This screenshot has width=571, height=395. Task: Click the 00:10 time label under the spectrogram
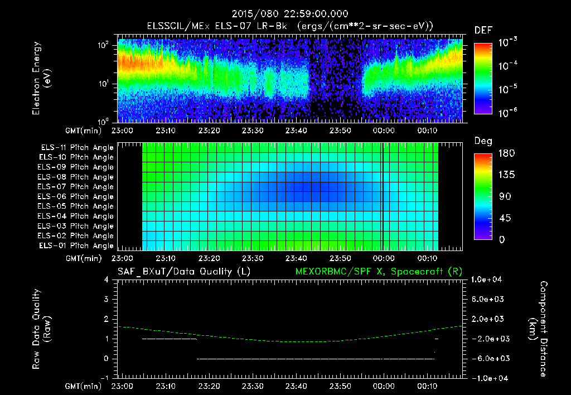coord(427,131)
